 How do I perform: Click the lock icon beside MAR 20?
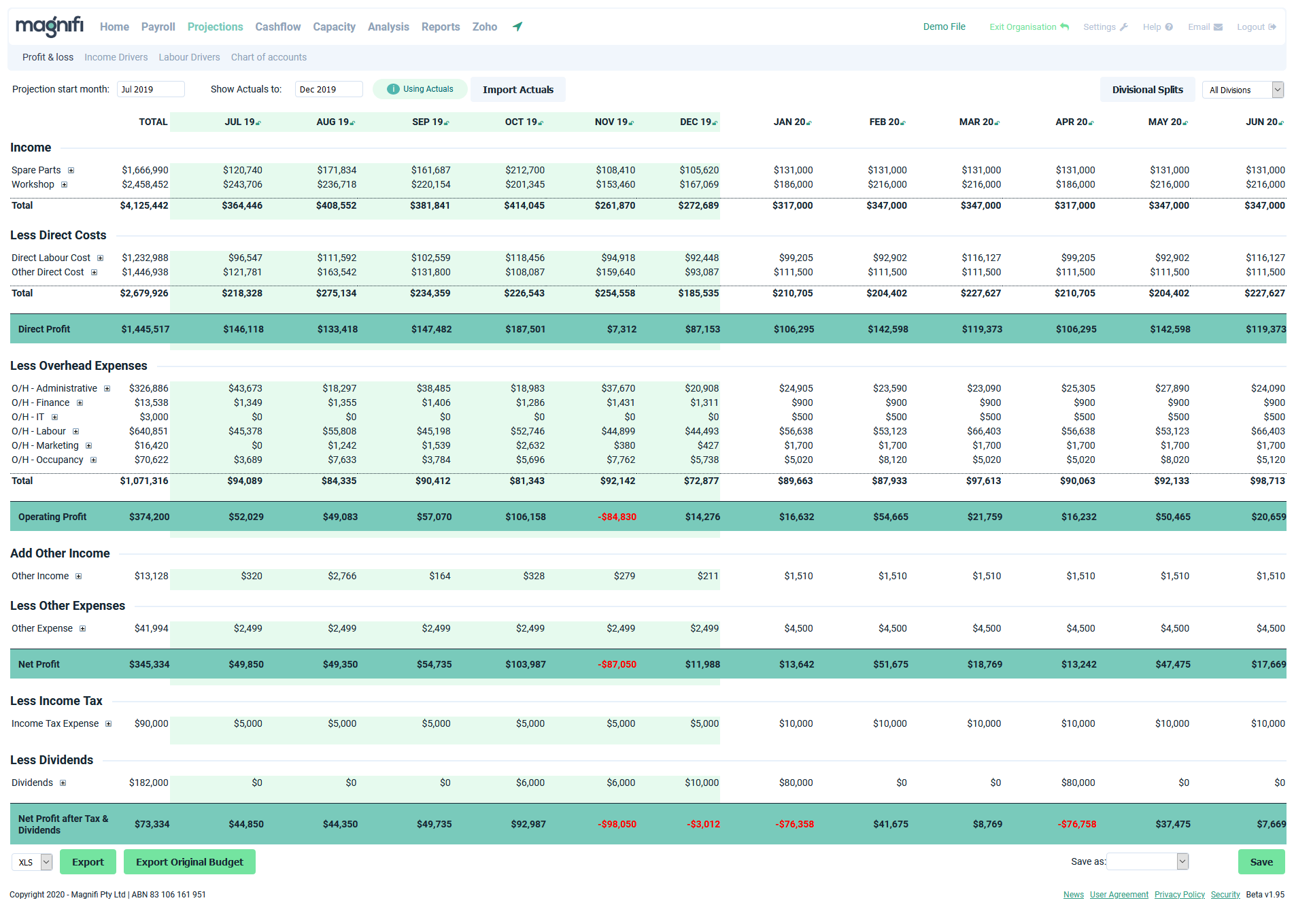(997, 123)
